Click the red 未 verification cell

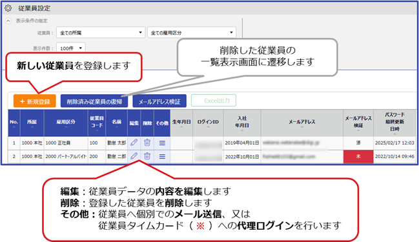(x=358, y=157)
